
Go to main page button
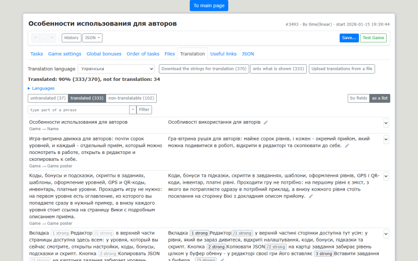[209, 6]
